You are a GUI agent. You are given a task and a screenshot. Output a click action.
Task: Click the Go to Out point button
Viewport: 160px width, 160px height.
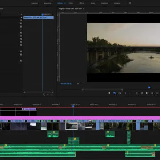coord(157,93)
